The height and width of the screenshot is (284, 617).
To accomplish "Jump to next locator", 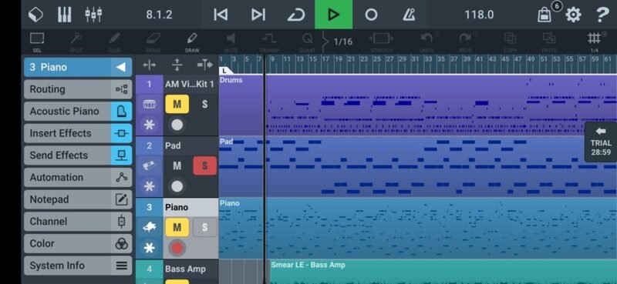I will coord(258,15).
